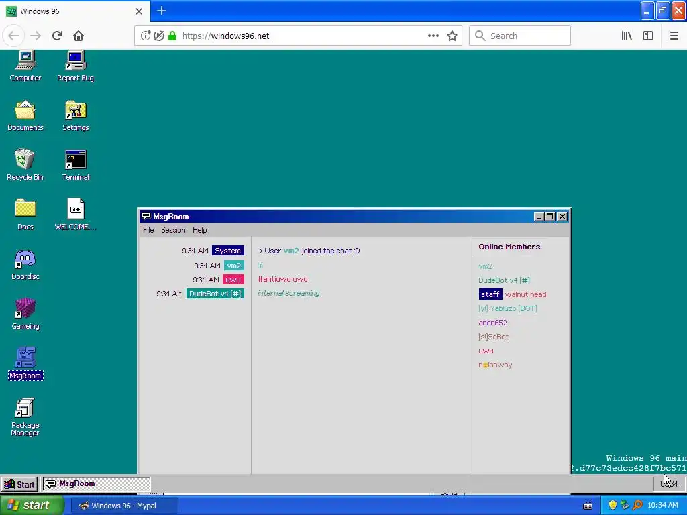Click the System sender tag
The image size is (687, 515).
click(228, 251)
